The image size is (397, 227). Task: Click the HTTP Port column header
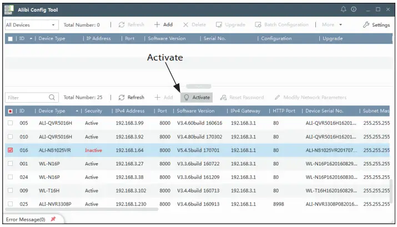[x=284, y=111]
